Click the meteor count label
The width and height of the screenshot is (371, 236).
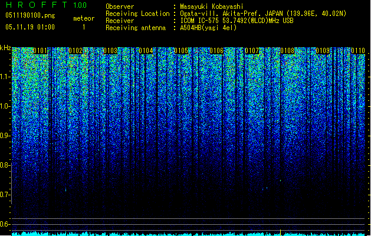pos(84,18)
